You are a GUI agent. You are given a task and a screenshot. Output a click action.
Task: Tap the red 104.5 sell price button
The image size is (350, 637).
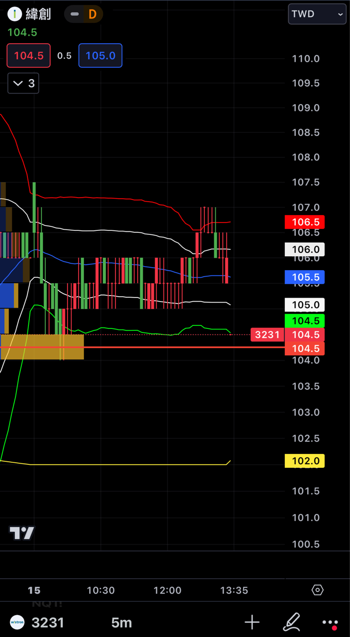pyautogui.click(x=28, y=55)
